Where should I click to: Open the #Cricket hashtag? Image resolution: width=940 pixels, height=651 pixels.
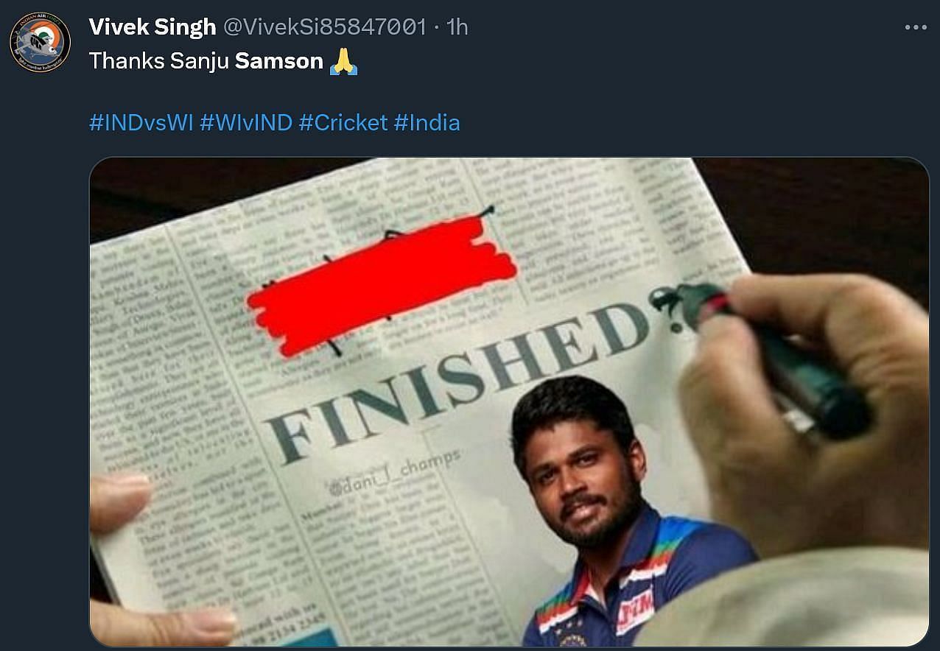click(343, 122)
